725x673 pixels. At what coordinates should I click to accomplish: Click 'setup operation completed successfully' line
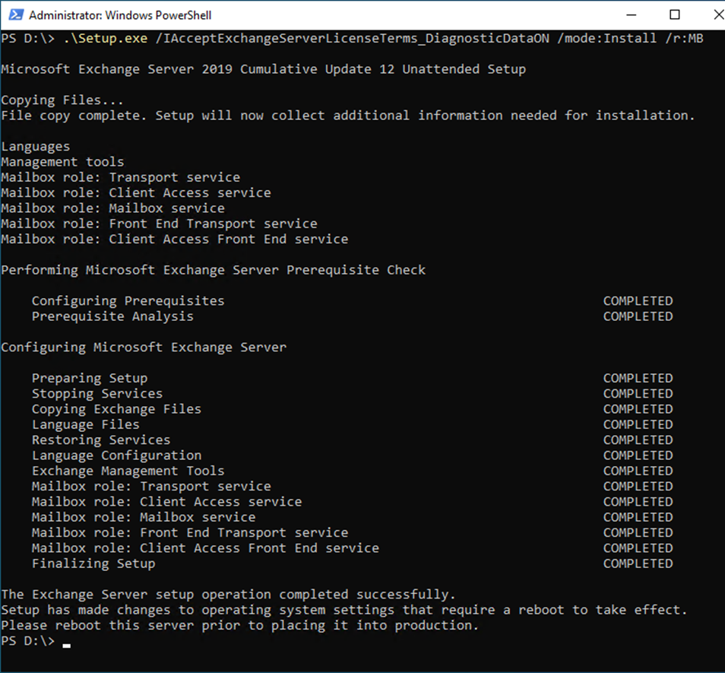[229, 595]
